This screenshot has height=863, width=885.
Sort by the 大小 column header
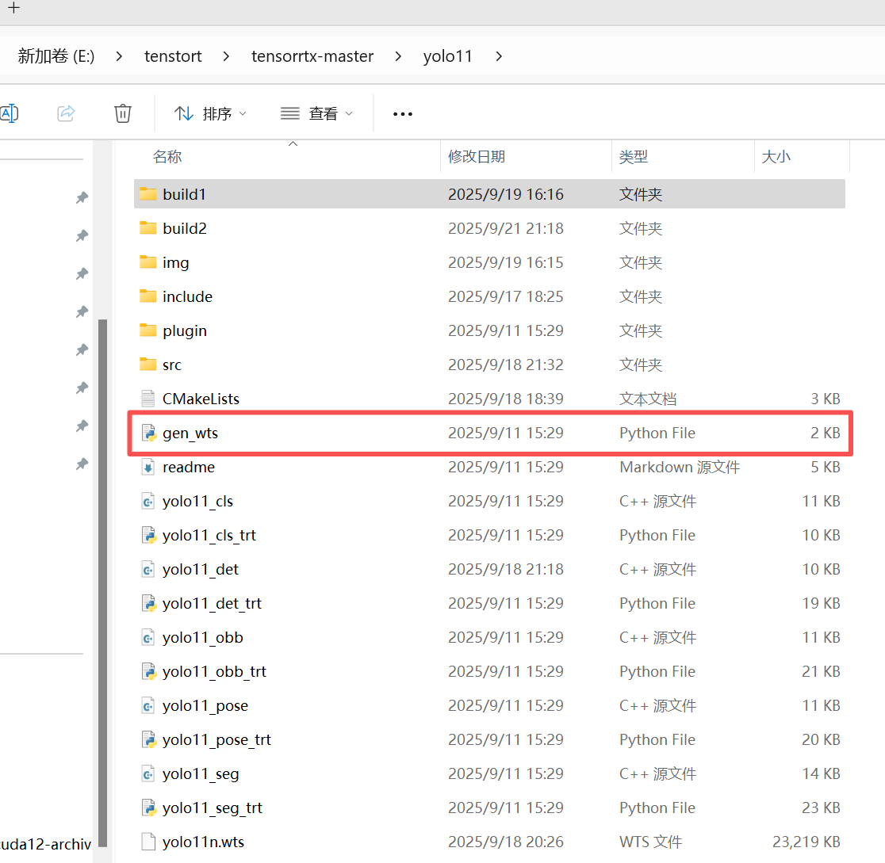tap(776, 157)
